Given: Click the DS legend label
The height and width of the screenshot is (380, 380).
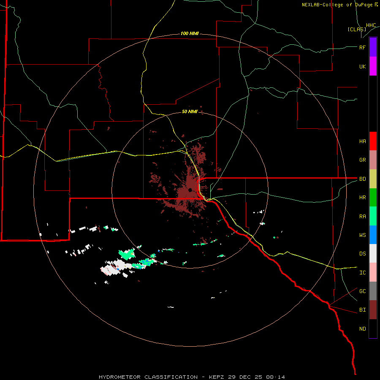Looking at the screenshot, I should click(362, 254).
